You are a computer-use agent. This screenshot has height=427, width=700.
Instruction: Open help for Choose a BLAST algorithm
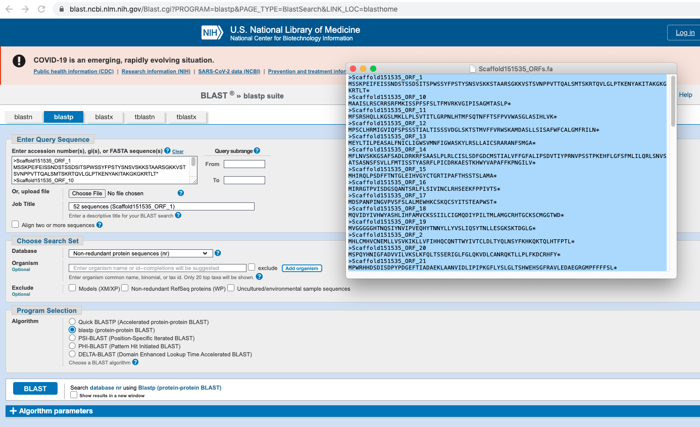[135, 362]
